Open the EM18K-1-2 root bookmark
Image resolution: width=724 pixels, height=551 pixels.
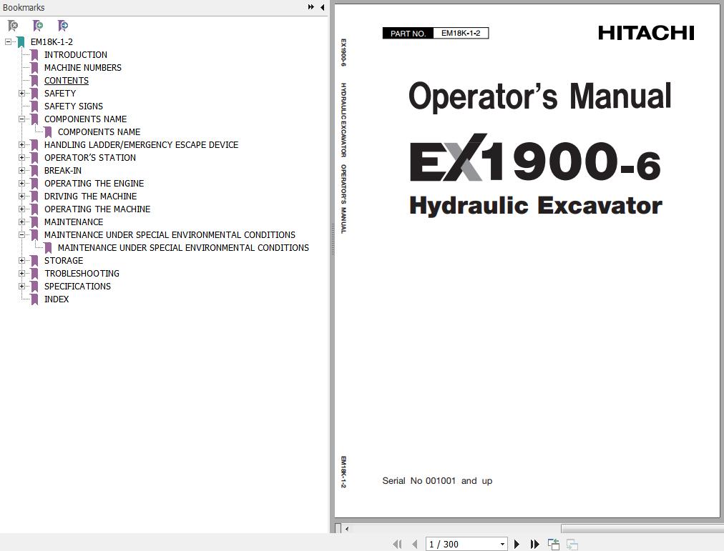(52, 42)
